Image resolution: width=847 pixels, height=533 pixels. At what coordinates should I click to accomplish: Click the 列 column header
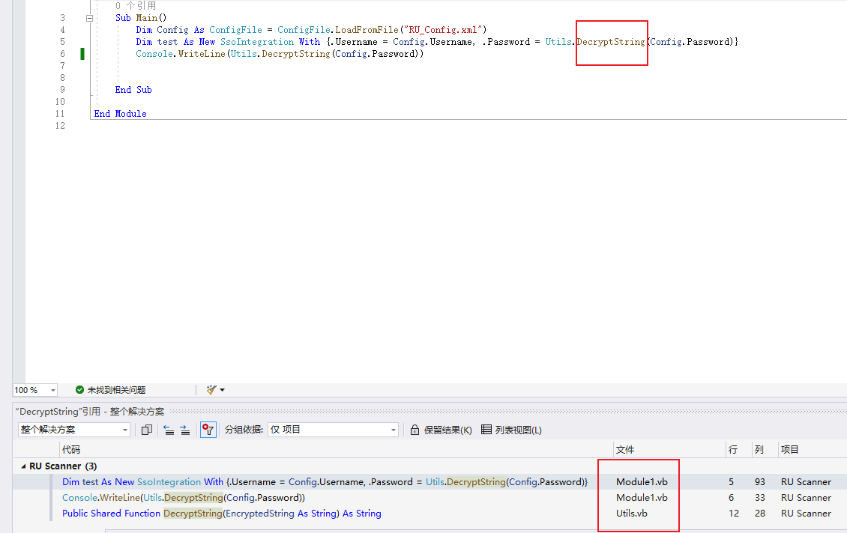click(759, 449)
